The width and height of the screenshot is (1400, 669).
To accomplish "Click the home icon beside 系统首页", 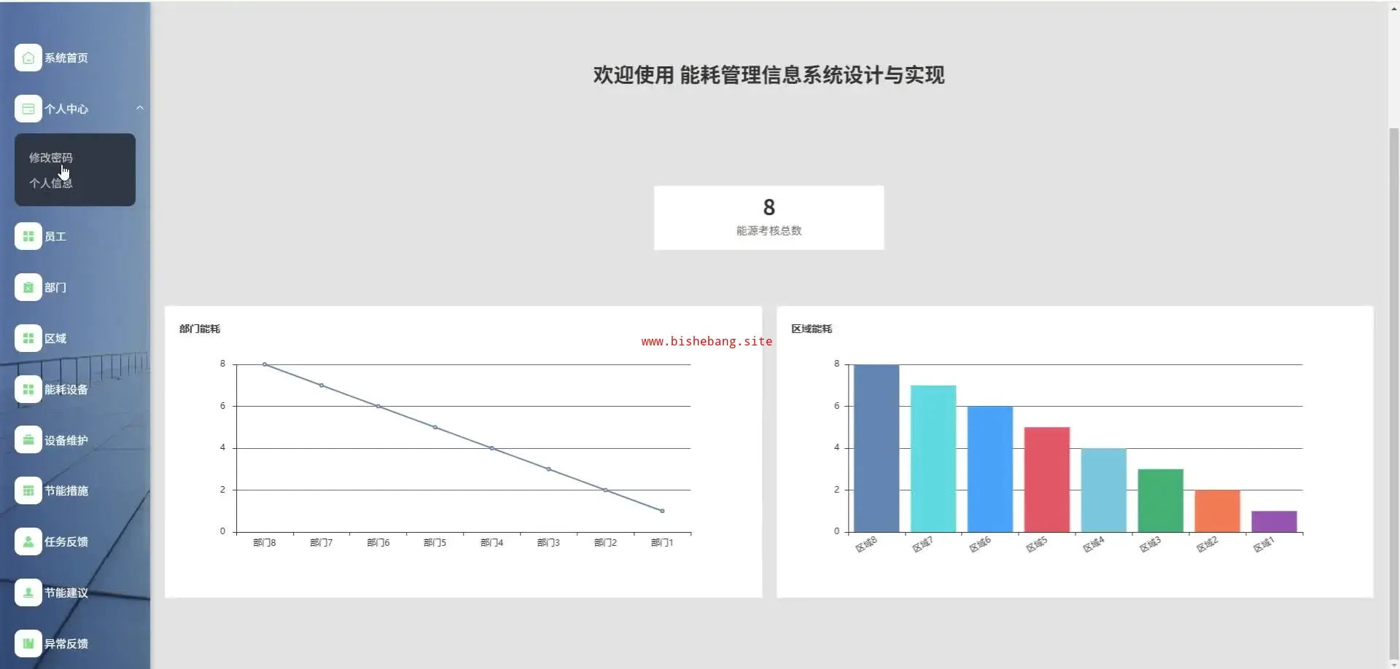I will click(28, 58).
